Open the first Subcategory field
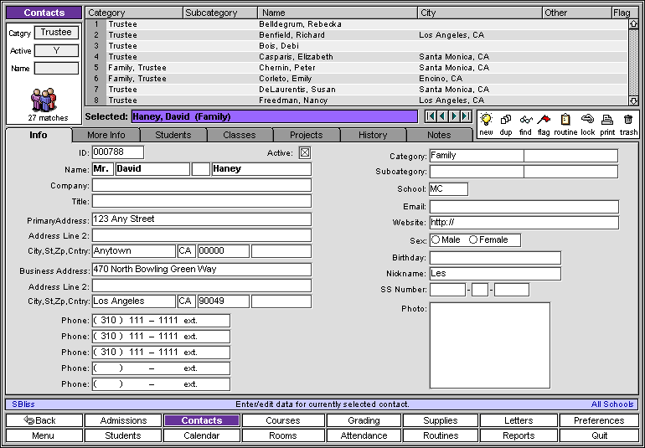 tap(477, 172)
